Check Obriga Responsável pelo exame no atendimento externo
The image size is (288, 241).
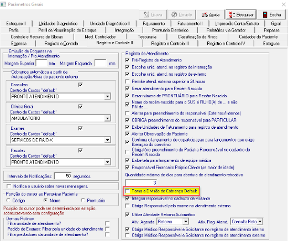tap(127, 206)
